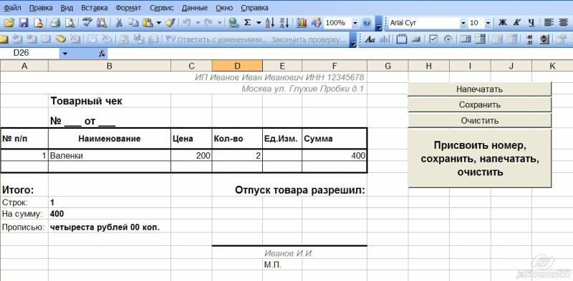
Task: Open the Research tool icon
Action: click(x=102, y=23)
